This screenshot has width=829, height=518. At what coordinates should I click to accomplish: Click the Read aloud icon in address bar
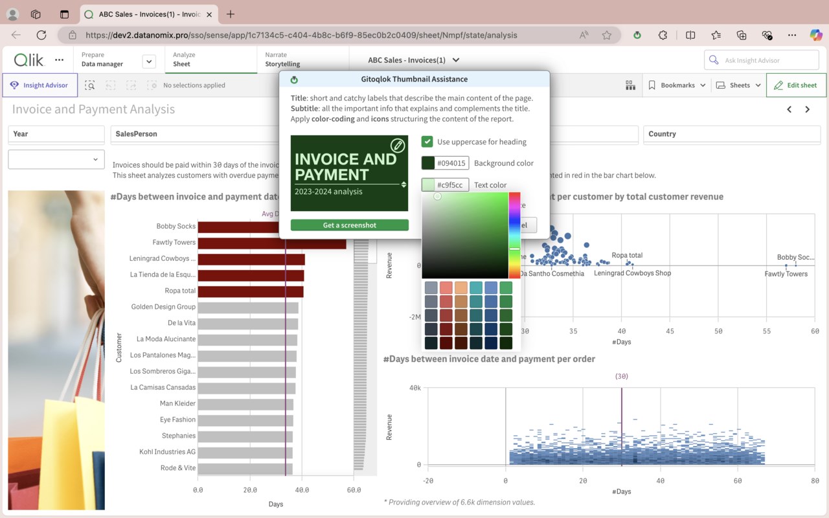coord(584,35)
